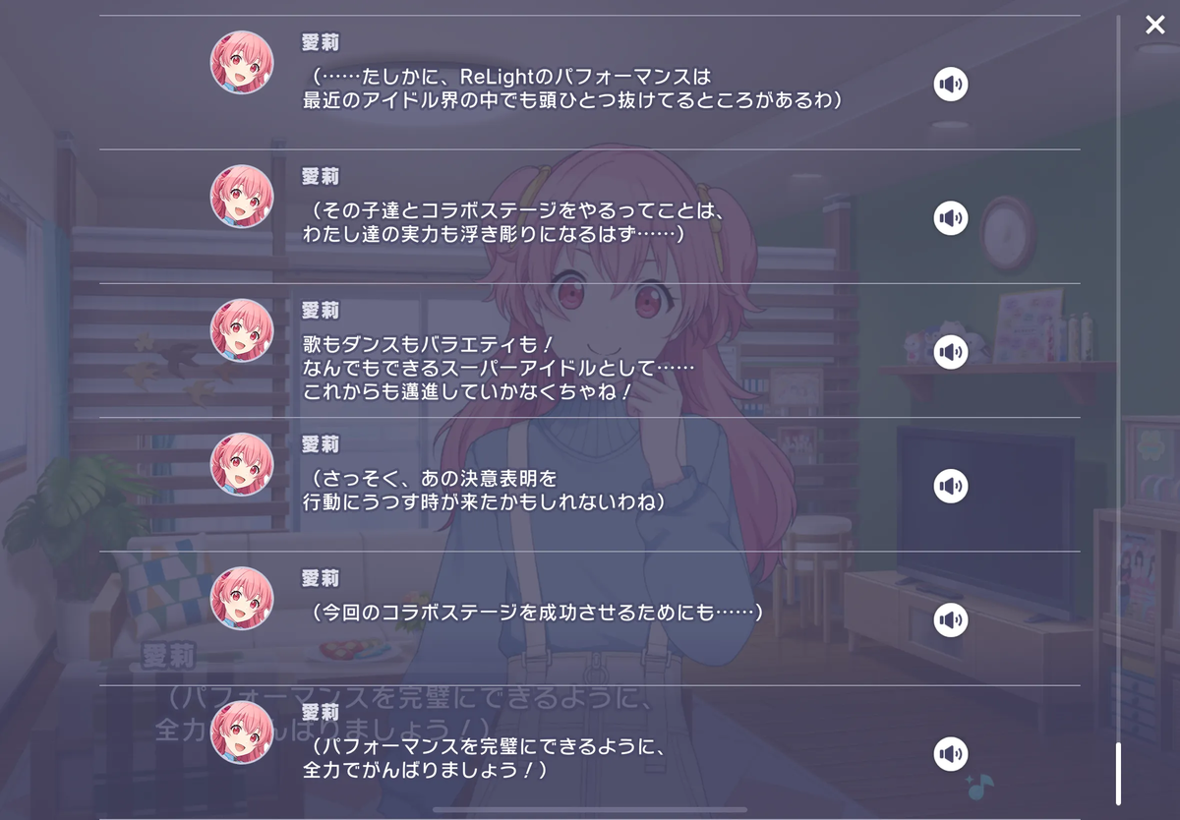Click 愛莉 avatar beside 今回のコラボステージ line
This screenshot has height=820, width=1180.
click(242, 598)
